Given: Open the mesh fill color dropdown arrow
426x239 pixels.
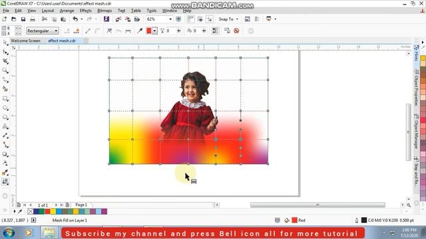Looking at the screenshot, I should pos(154,31).
